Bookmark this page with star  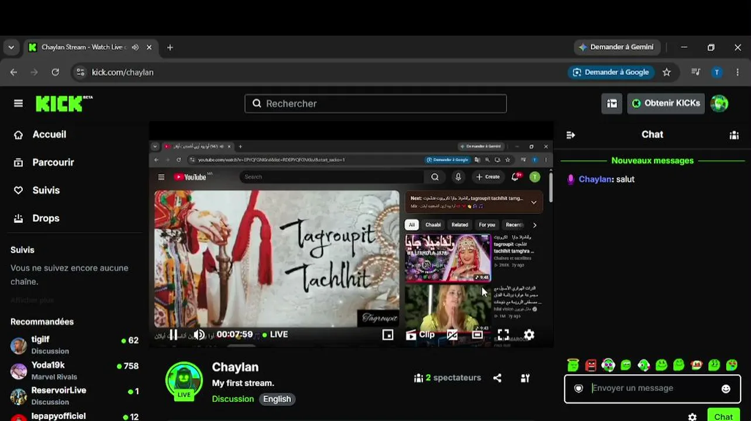667,73
